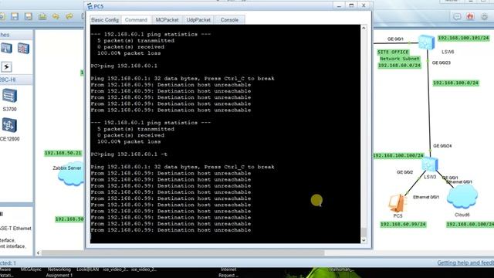Click the redo arrow in toolbar
The height and width of the screenshot is (278, 494).
(x=69, y=16)
